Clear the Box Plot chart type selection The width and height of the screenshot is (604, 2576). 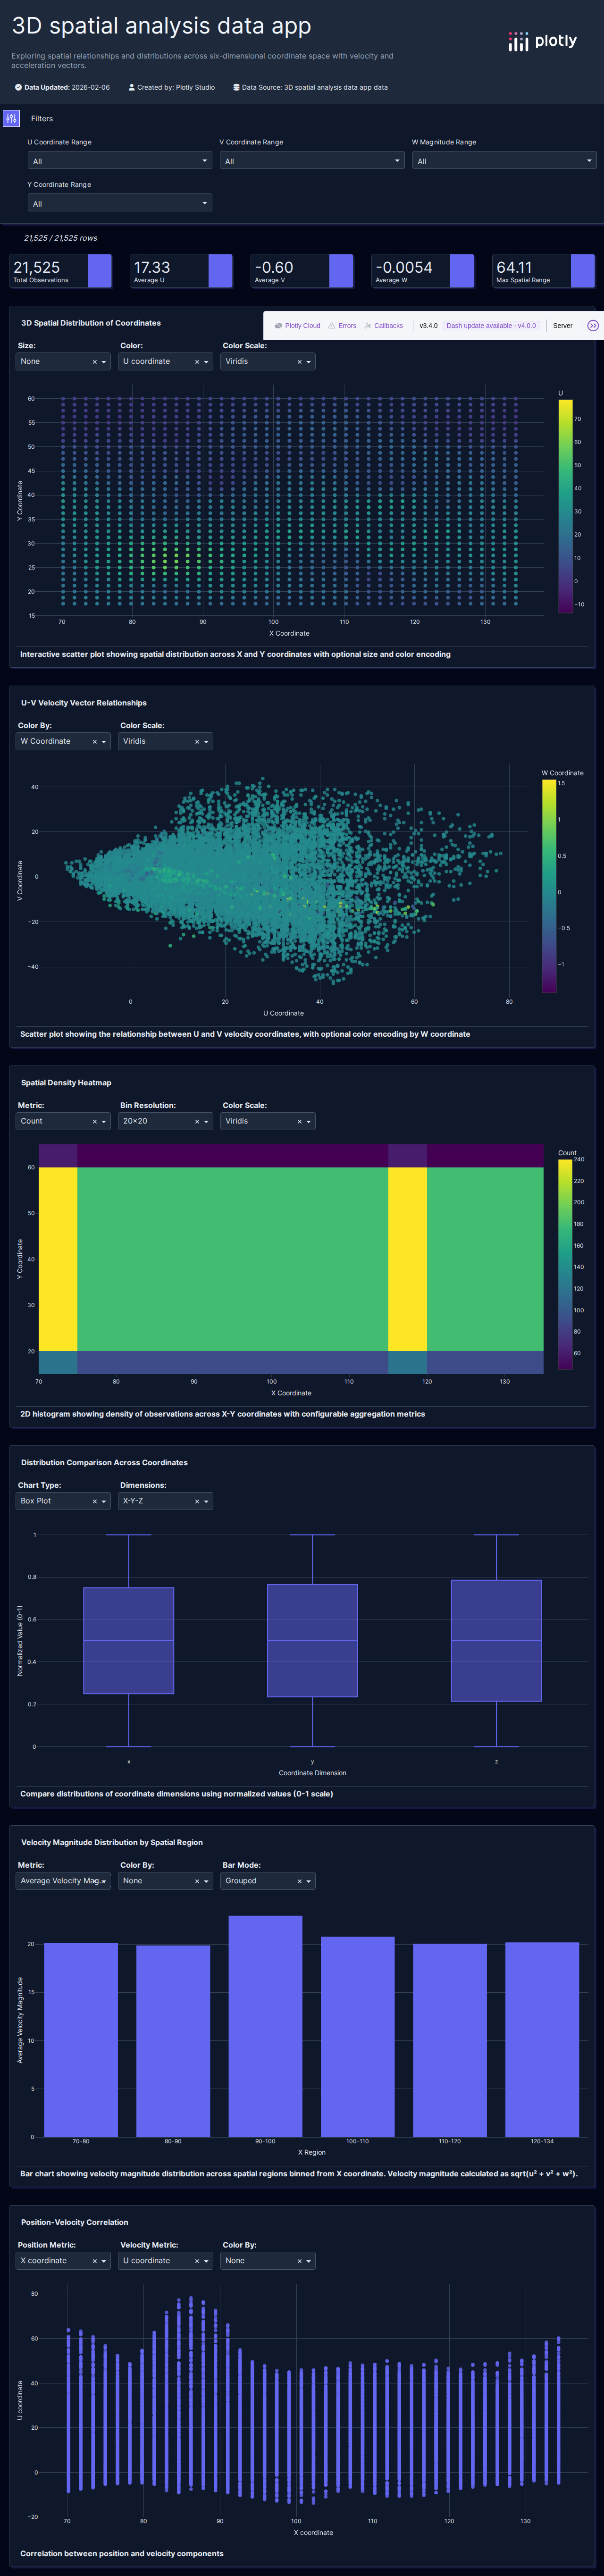[95, 1502]
